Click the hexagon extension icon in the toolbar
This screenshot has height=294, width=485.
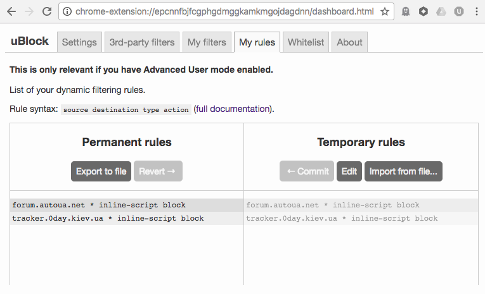pyautogui.click(x=423, y=11)
